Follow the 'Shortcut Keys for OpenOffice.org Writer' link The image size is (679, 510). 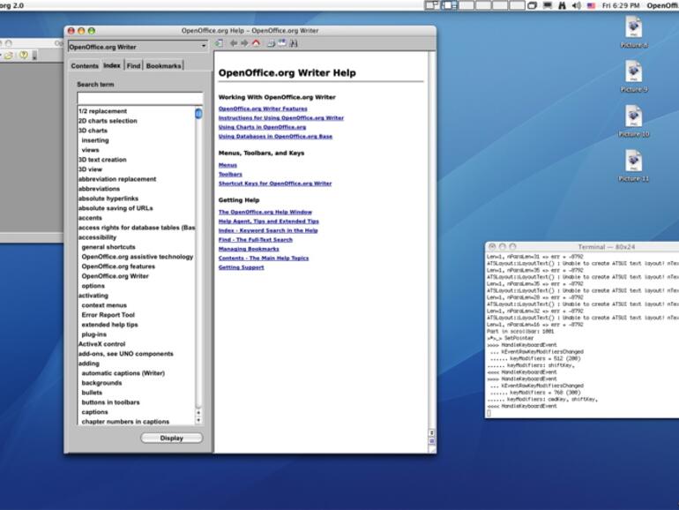coord(275,184)
